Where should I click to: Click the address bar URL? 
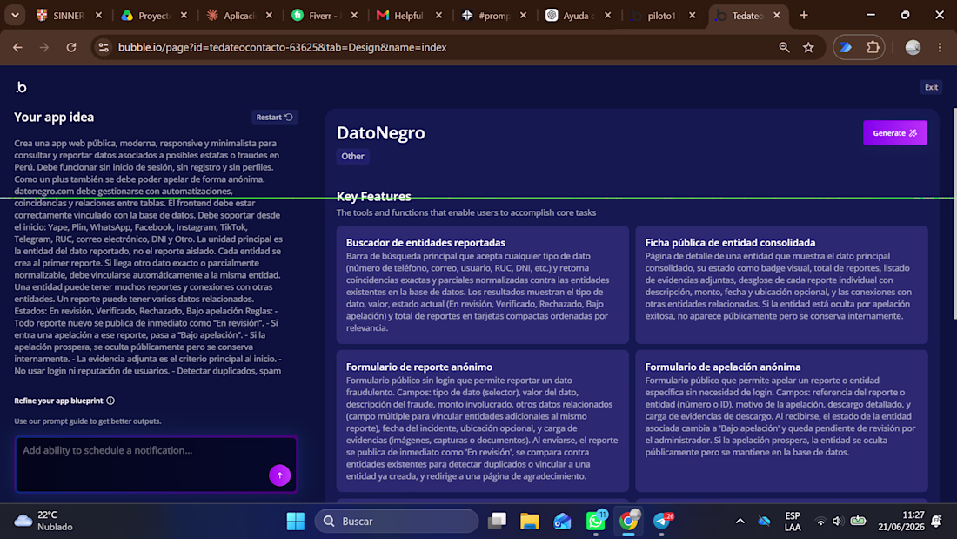click(282, 47)
